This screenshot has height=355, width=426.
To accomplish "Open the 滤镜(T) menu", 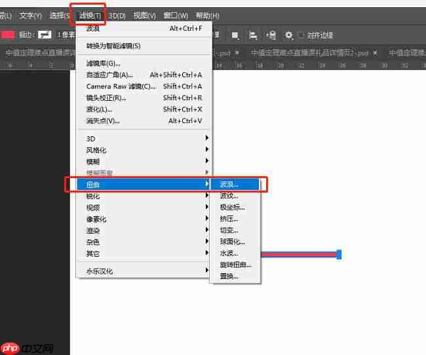I will coord(89,16).
